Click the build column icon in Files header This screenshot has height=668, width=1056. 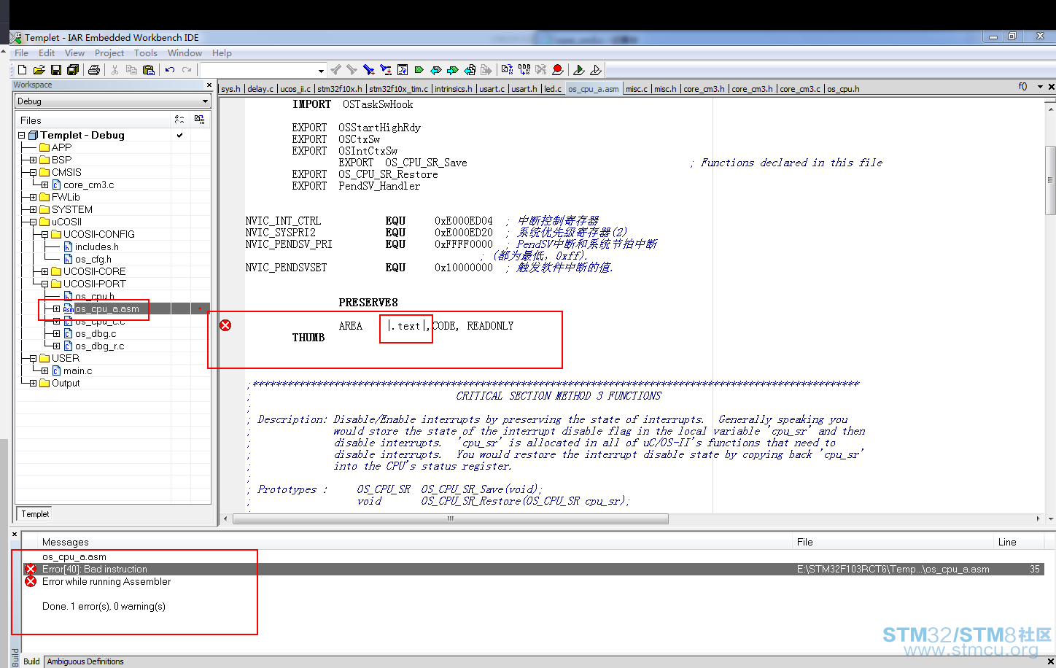click(x=200, y=120)
